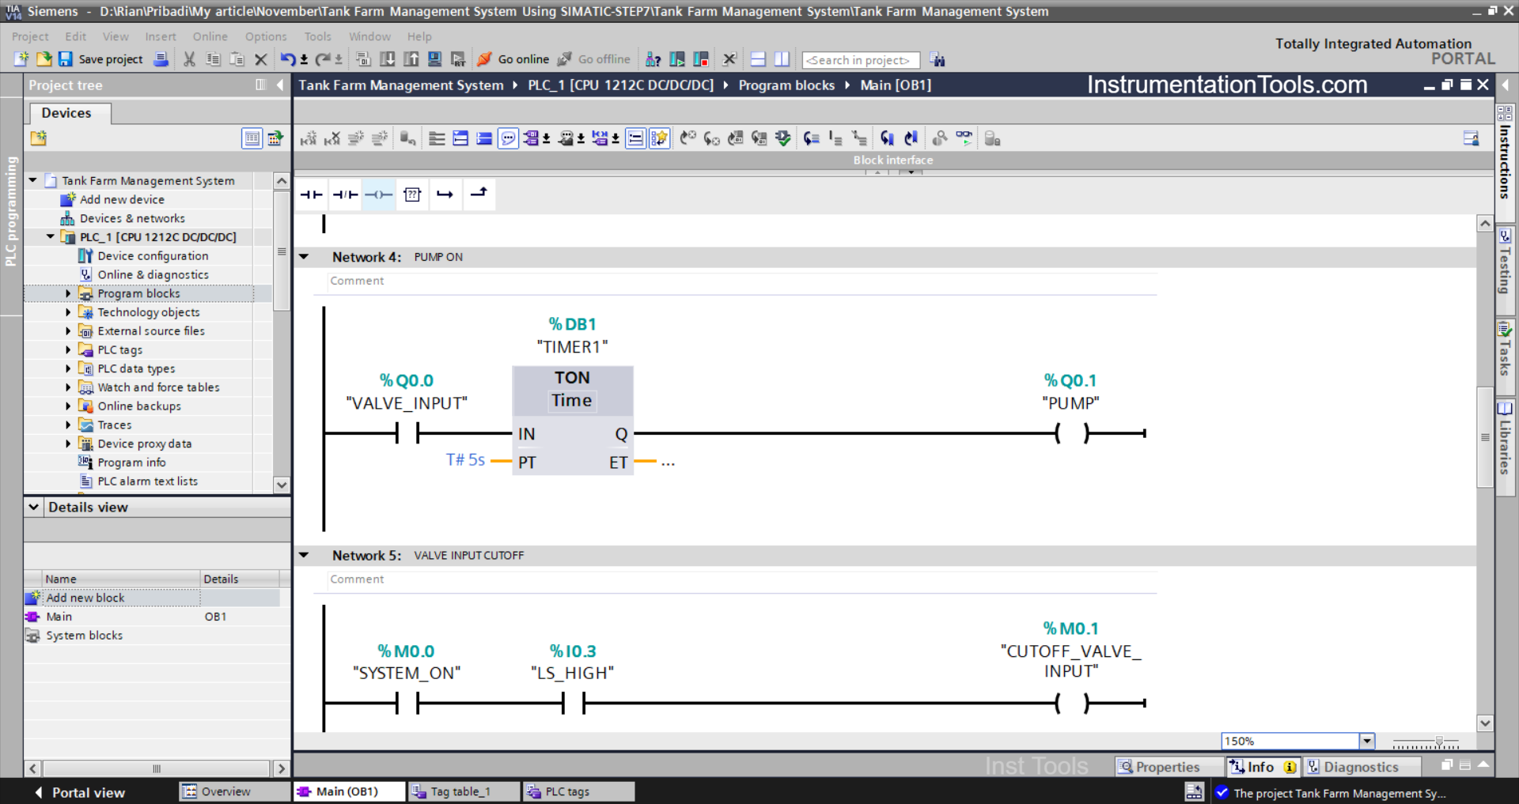Open the 150% zoom level dropdown
This screenshot has width=1519, height=804.
[1366, 742]
